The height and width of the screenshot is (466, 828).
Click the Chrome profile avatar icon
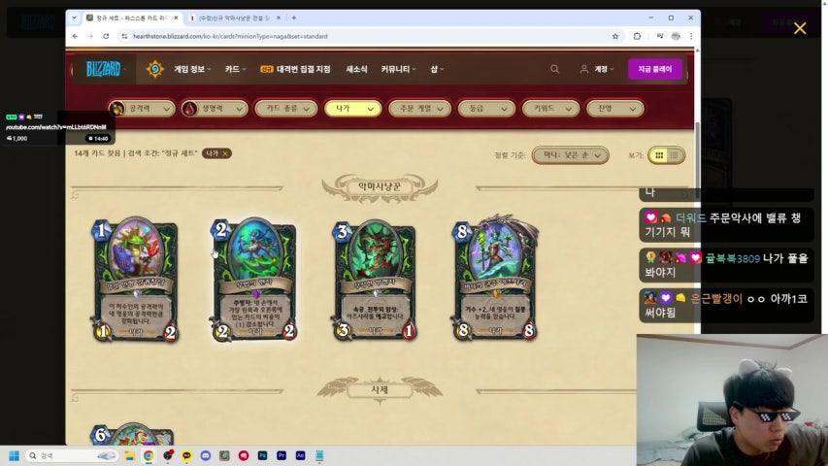point(676,37)
